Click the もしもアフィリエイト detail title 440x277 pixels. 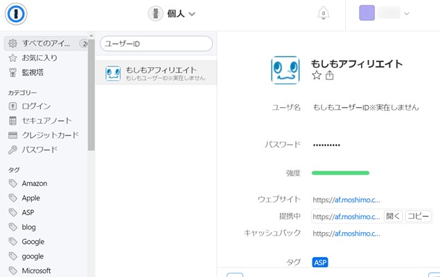pos(357,64)
